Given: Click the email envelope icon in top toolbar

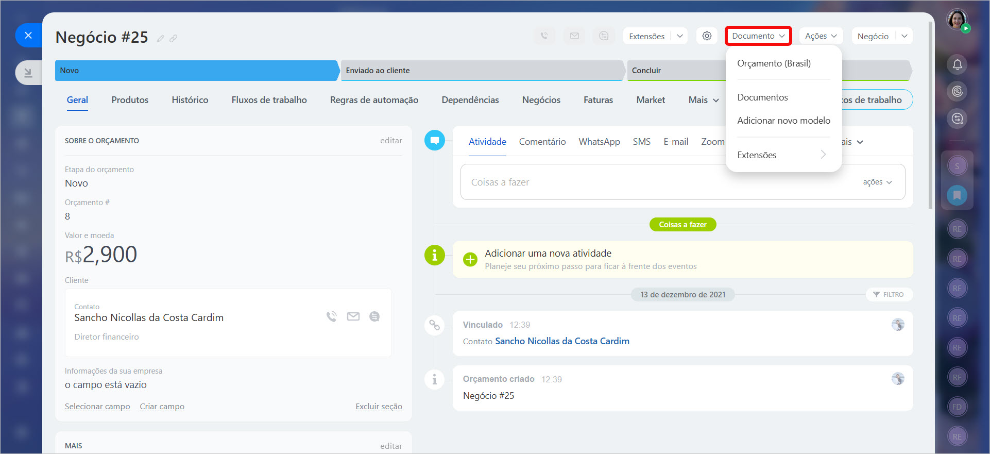Looking at the screenshot, I should point(574,36).
